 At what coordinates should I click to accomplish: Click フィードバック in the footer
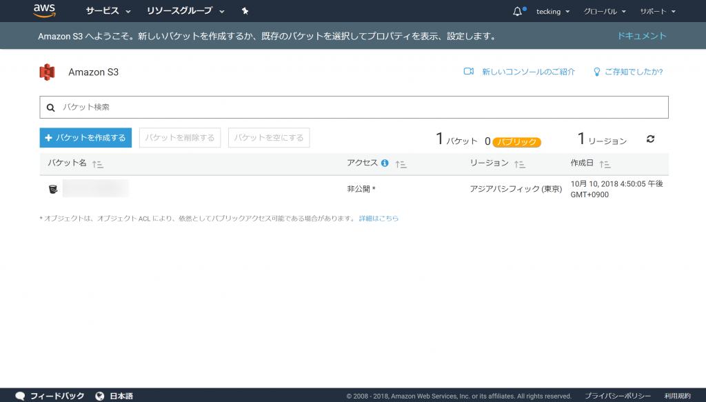pos(57,396)
